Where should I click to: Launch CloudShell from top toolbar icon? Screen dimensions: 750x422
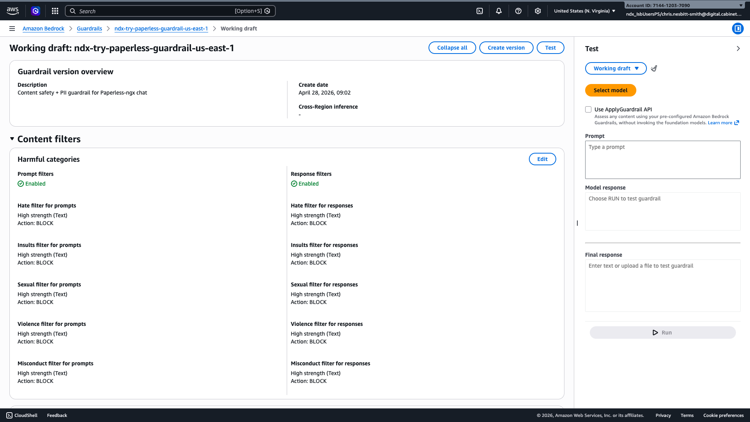click(480, 11)
